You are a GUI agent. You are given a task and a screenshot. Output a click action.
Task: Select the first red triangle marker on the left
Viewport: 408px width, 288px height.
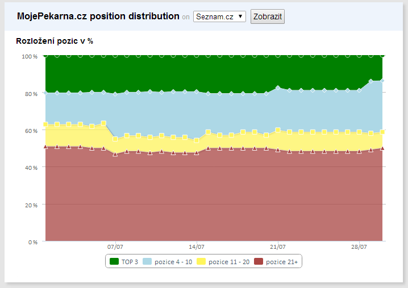45,147
